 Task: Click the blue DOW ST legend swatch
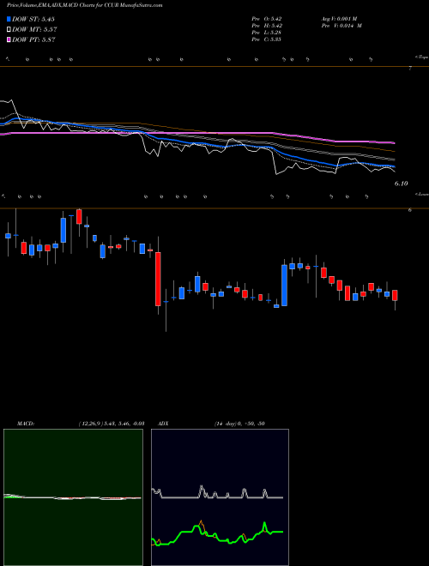point(9,19)
